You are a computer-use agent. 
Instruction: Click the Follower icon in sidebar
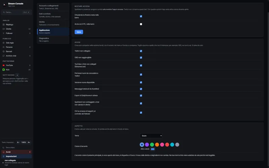tap(4, 33)
